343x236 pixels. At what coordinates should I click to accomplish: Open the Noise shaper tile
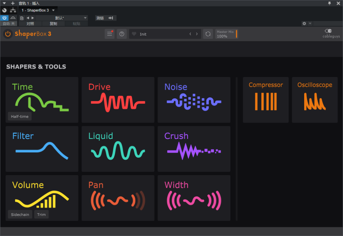(x=194, y=100)
